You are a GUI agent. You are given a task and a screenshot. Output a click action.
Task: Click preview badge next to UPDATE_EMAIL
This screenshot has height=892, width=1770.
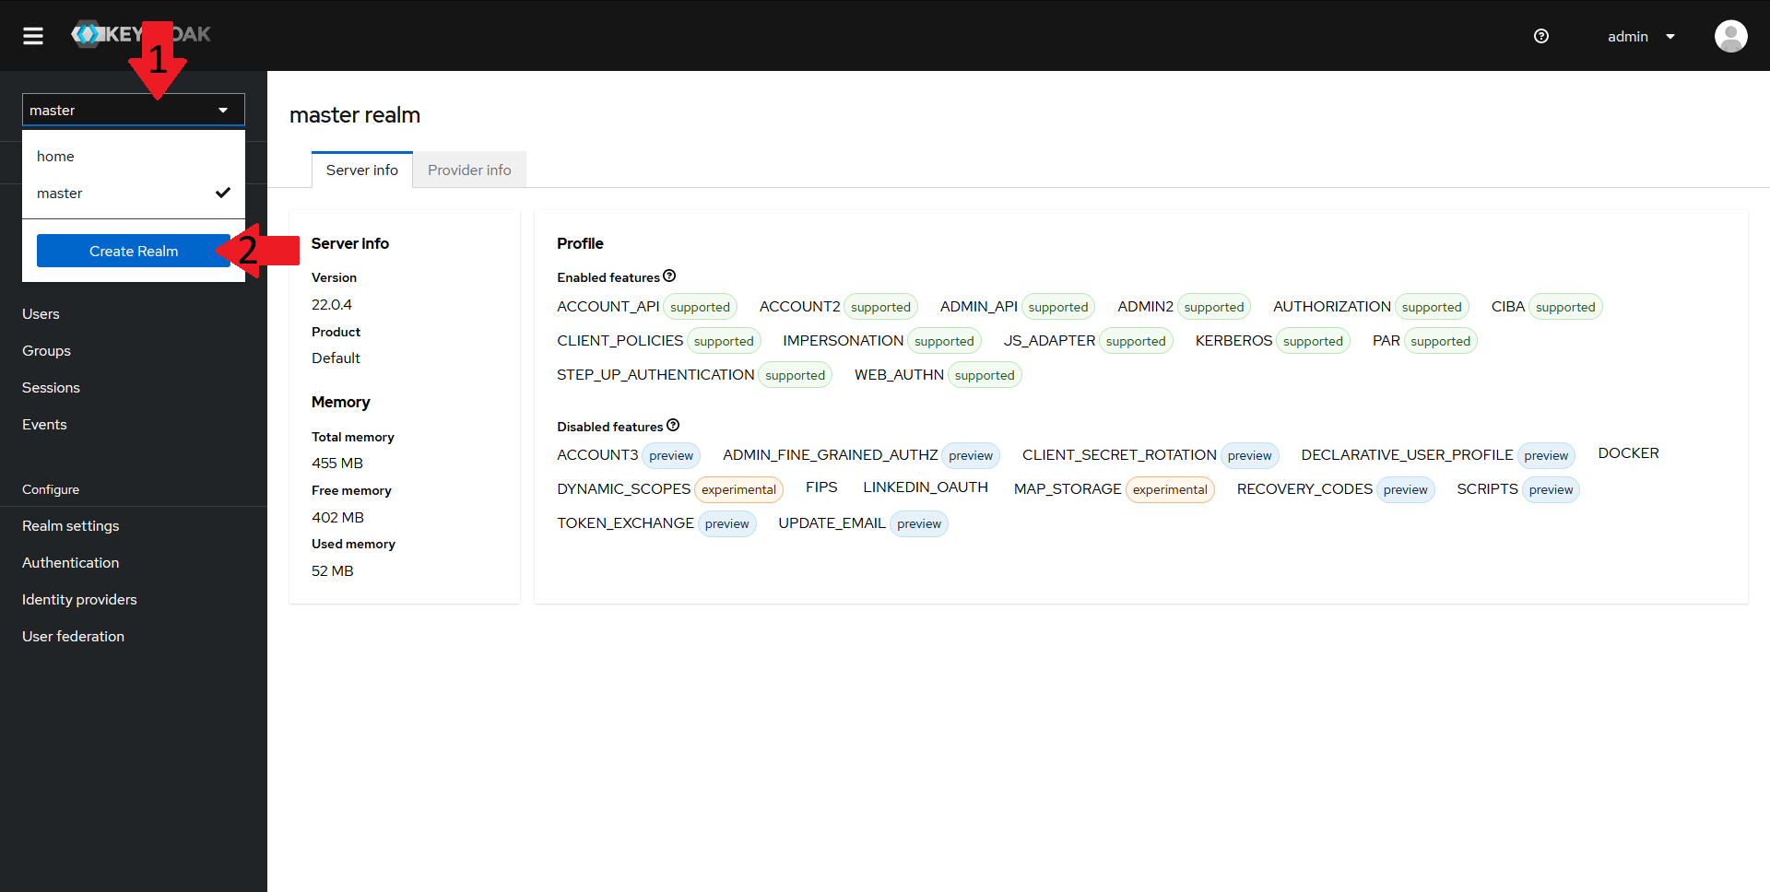tap(919, 523)
